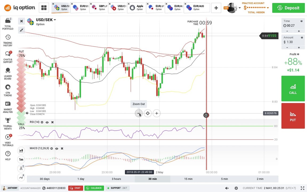The height and width of the screenshot is (192, 307).
Task: Center chart with the crosshair button
Action: [148, 113]
